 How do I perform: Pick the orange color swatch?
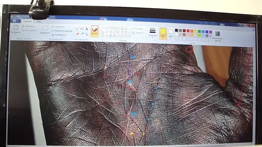pyautogui.click(x=192, y=31)
